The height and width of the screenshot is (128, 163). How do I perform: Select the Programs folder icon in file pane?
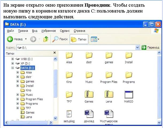129,75
